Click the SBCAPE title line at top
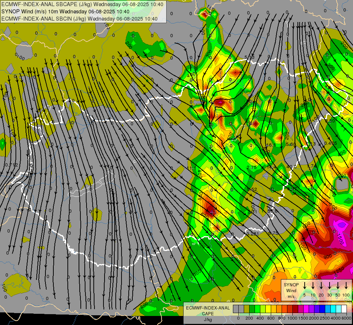This screenshot has height=325, width=353. (x=82, y=4)
